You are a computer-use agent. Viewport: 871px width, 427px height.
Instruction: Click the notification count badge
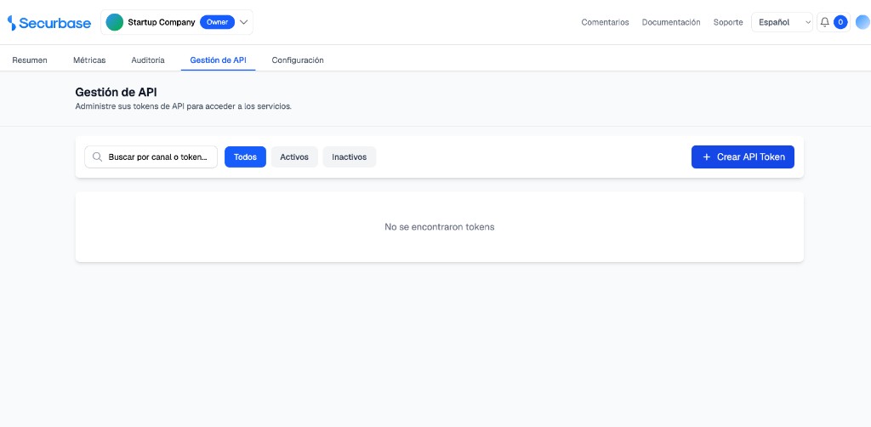pyautogui.click(x=840, y=22)
